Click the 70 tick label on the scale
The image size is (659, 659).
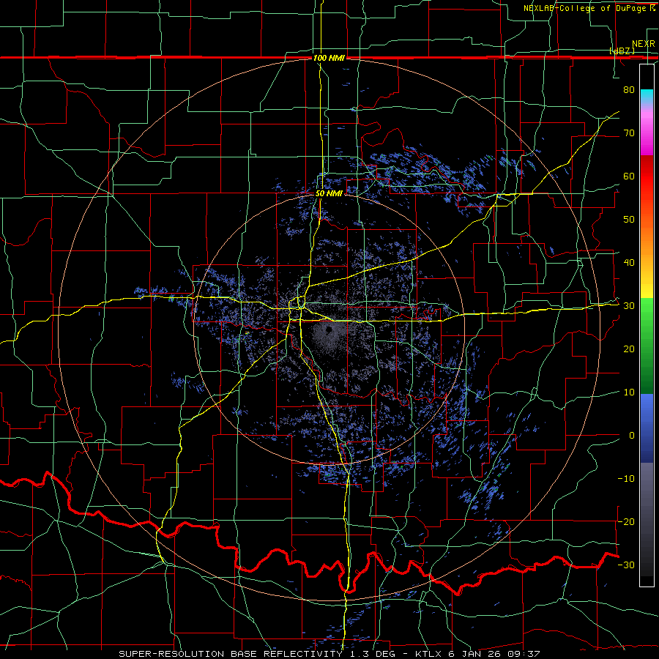coord(629,133)
